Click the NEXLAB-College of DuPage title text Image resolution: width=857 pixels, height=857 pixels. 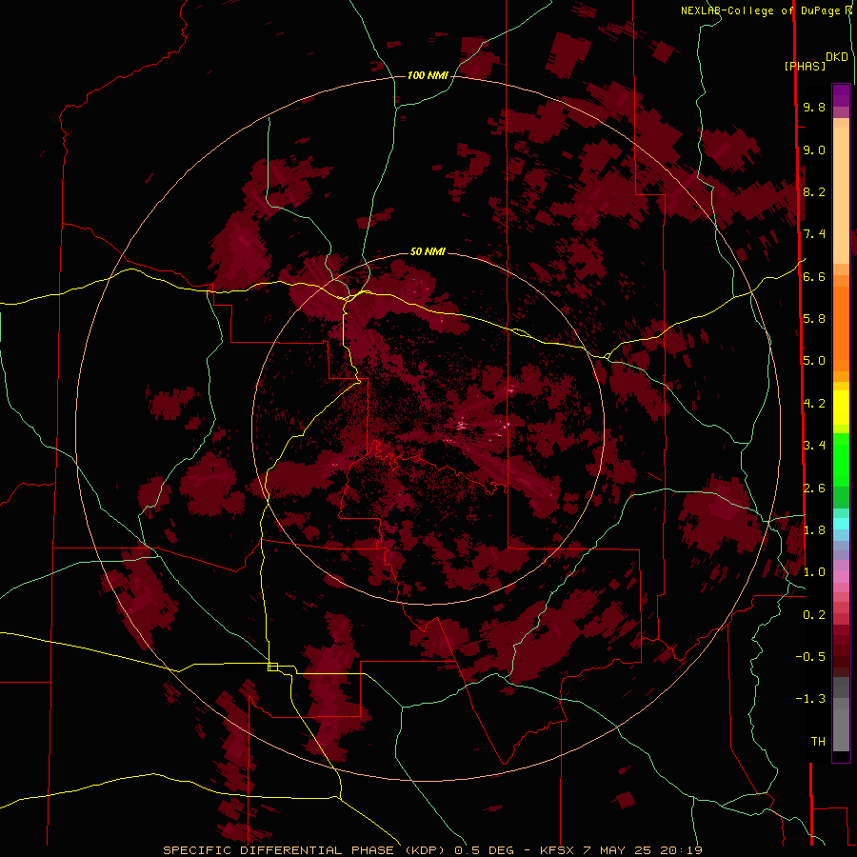tap(763, 10)
